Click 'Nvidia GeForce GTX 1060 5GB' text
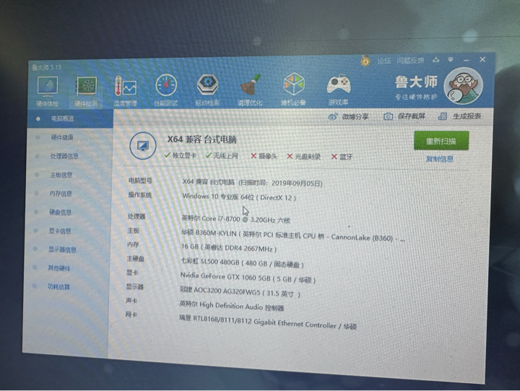Image resolution: width=520 pixels, height=391 pixels. [x=225, y=277]
